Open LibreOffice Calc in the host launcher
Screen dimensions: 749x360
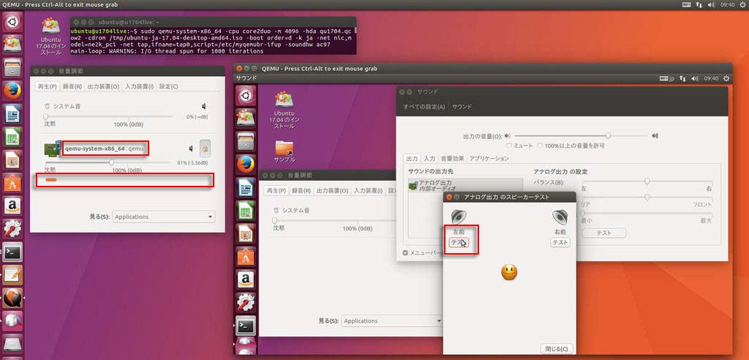pos(12,137)
